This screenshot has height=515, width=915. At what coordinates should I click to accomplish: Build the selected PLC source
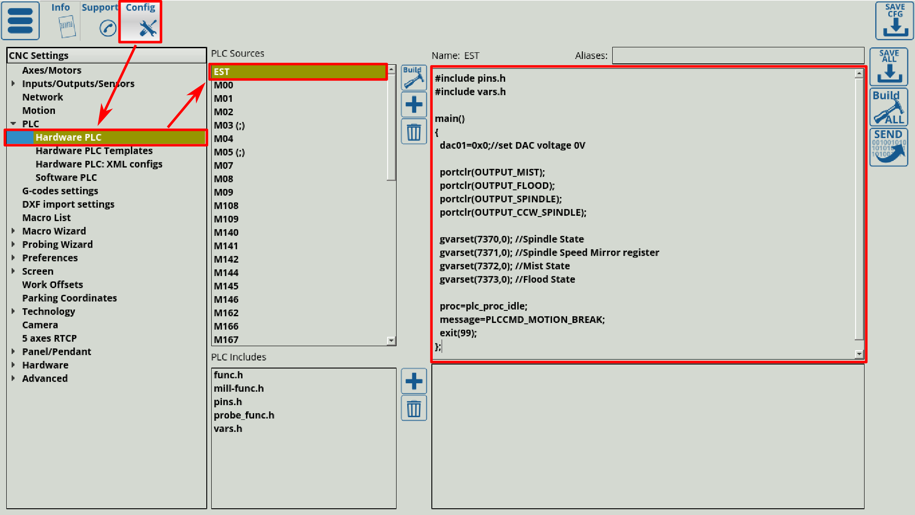click(414, 78)
